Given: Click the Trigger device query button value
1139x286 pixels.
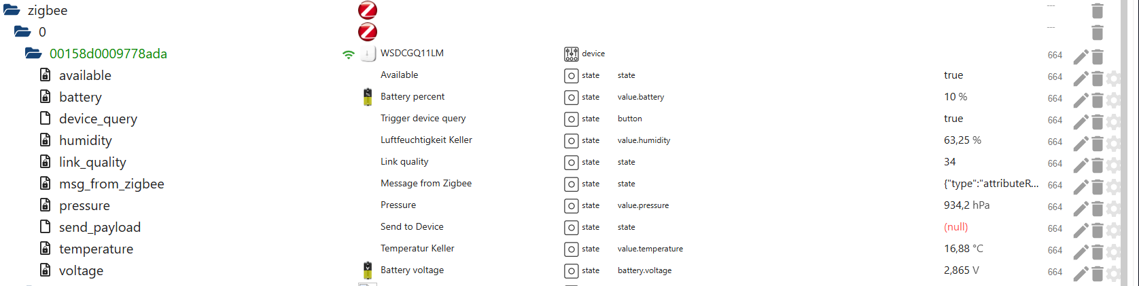Looking at the screenshot, I should pos(953,119).
